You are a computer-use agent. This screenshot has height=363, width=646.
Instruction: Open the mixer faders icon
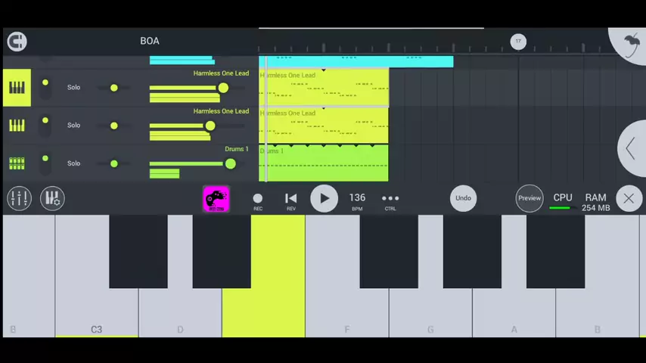click(x=19, y=198)
